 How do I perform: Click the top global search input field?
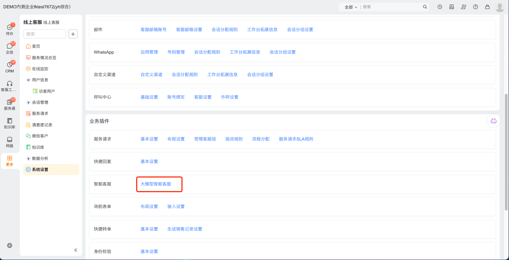point(391,7)
